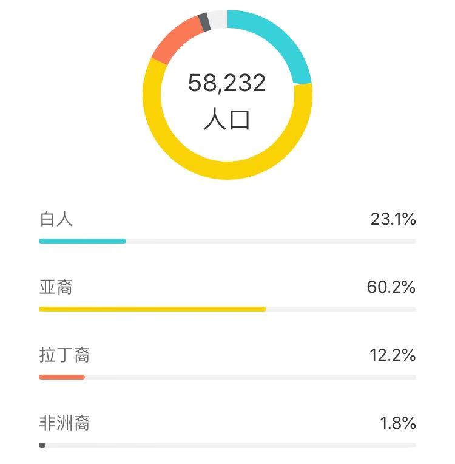Select the 非洲裔 category label

64,423
